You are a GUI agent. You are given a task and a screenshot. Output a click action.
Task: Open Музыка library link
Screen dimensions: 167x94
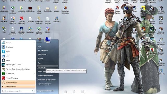click(40, 58)
